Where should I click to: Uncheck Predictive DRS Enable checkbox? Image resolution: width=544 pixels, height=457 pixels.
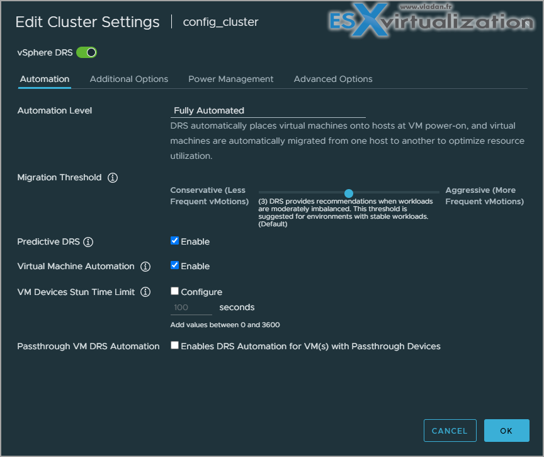tap(174, 241)
